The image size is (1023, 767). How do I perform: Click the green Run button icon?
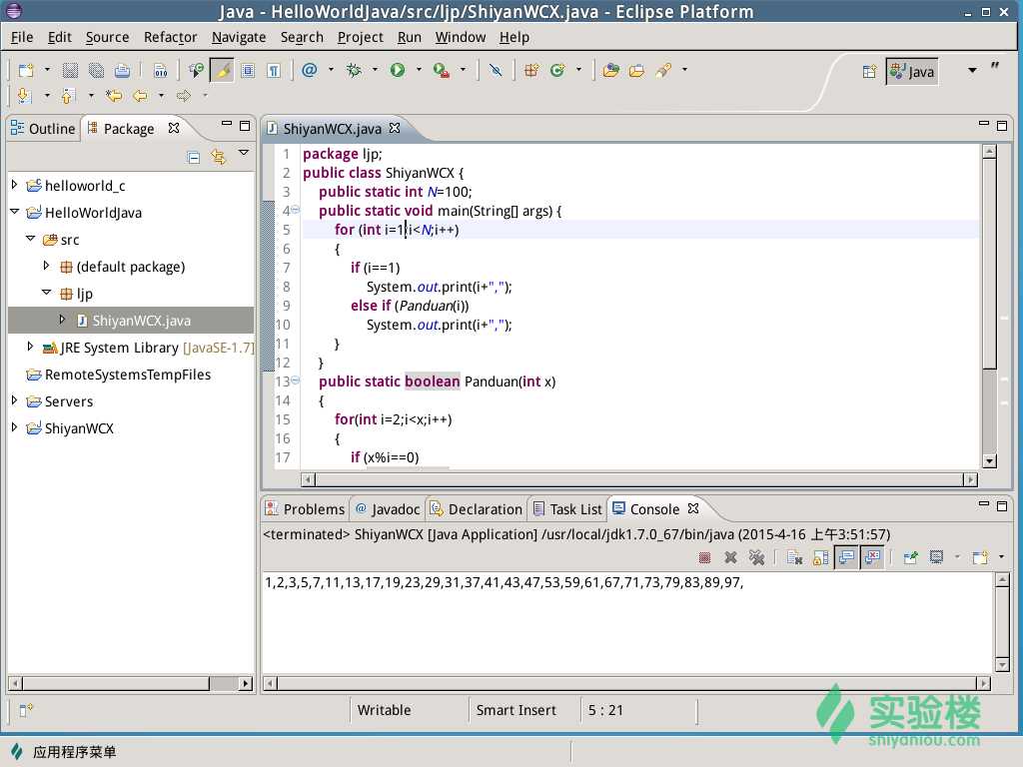[398, 70]
